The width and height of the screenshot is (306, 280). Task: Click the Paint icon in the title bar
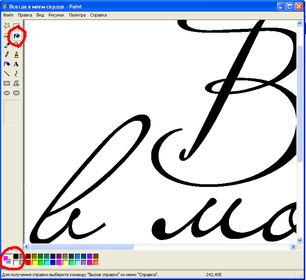click(5, 7)
